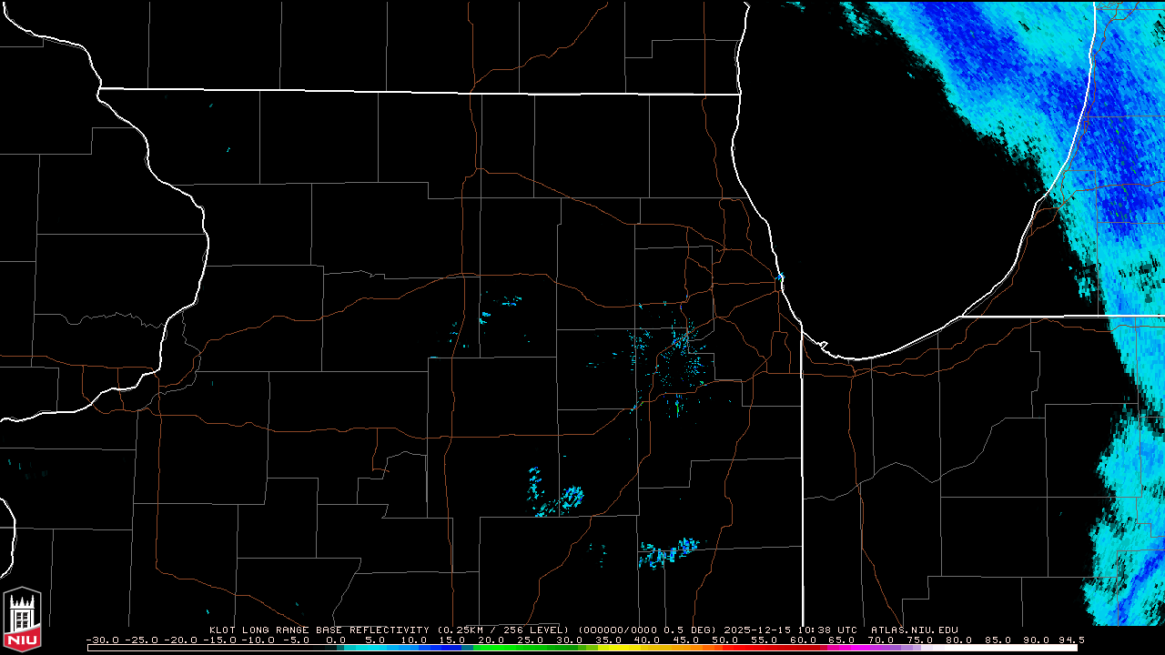
Task: Select the KLOT Long Range Base Reflectivity title
Action: [x=319, y=630]
